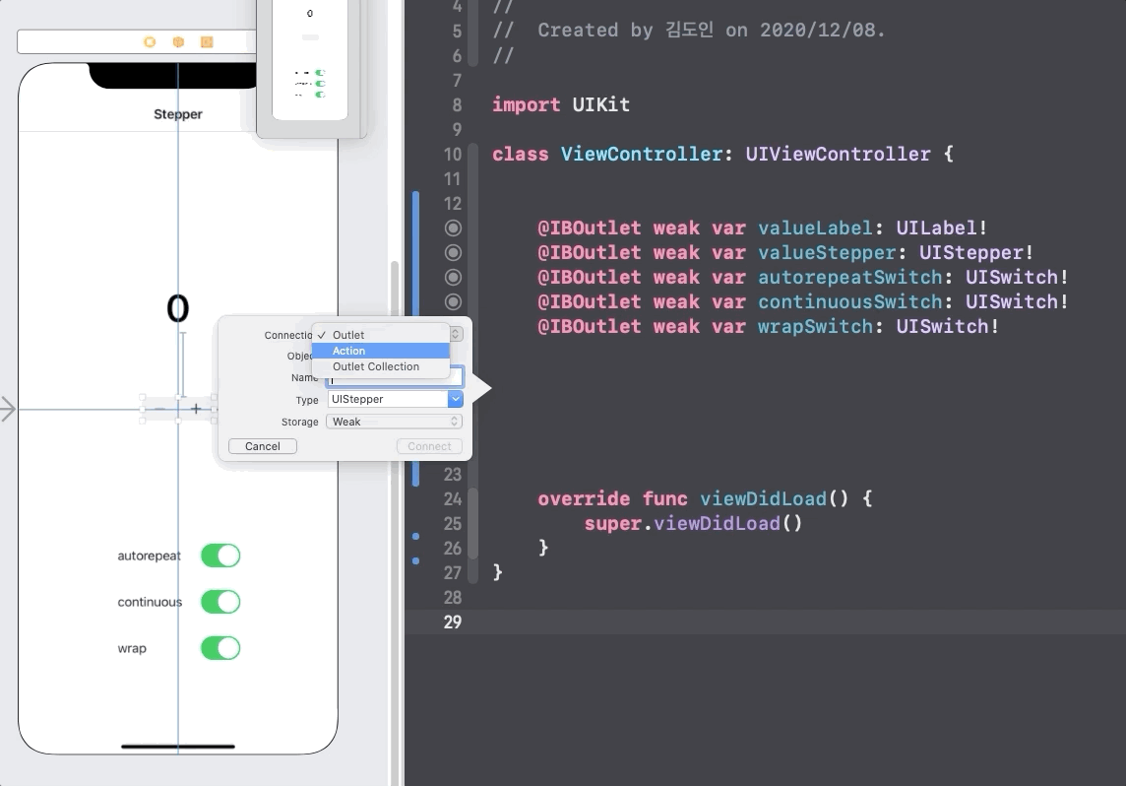Click the super.viewDidLoad() call
The width and height of the screenshot is (1126, 786).
[x=693, y=524]
